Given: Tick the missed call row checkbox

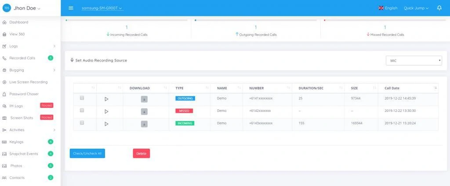Looking at the screenshot, I should pyautogui.click(x=82, y=111).
